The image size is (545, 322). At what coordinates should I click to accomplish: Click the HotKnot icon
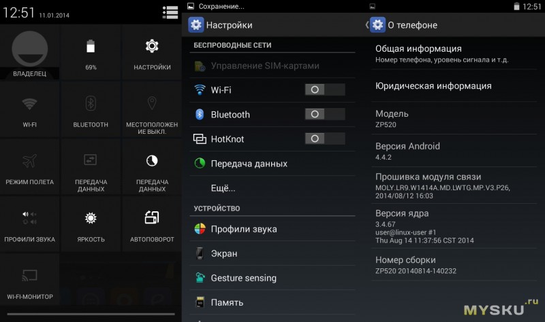coord(200,139)
